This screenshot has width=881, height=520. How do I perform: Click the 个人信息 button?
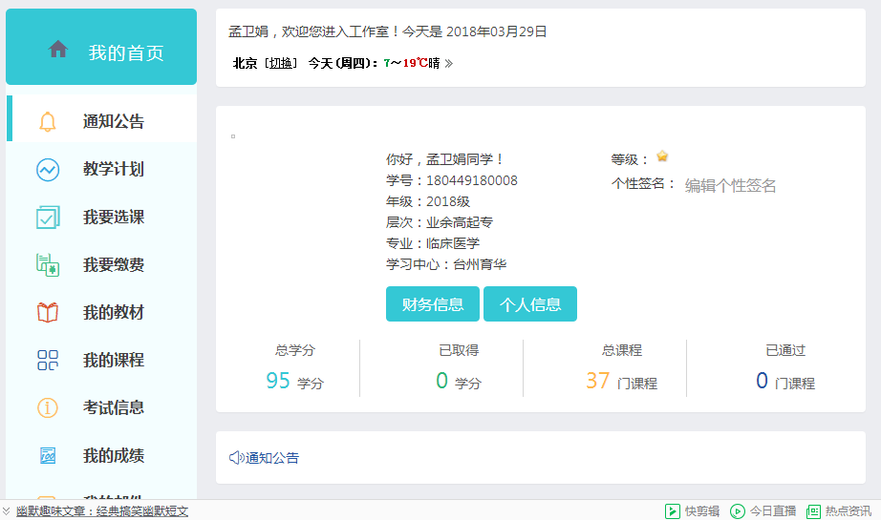[529, 304]
